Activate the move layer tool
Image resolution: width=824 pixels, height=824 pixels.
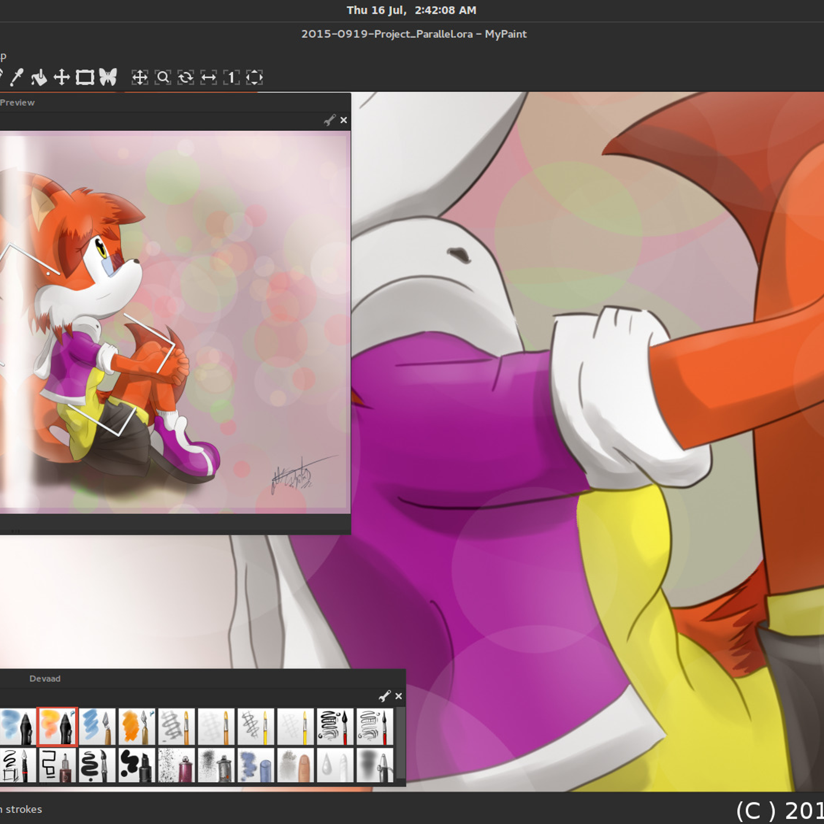(62, 77)
